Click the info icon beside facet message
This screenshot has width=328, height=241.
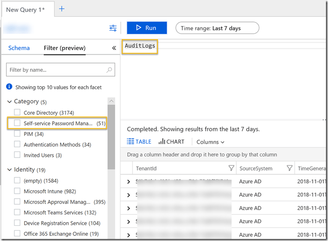[x=9, y=87]
